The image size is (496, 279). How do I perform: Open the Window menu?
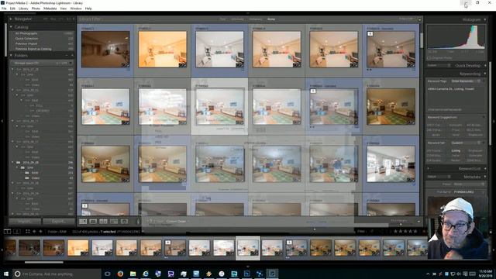pos(76,9)
